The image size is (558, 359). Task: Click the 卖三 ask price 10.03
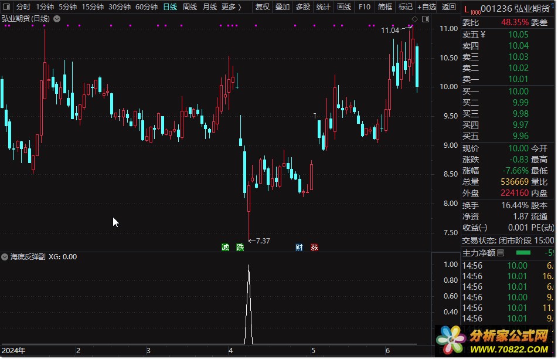pyautogui.click(x=518, y=57)
